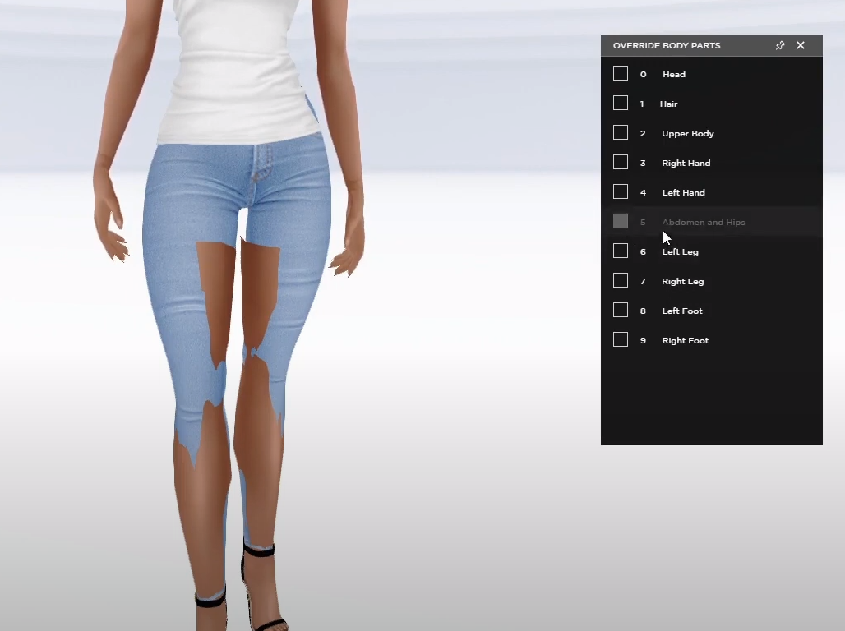Select the Upper Body row
Viewport: 845px width, 631px height.
(x=688, y=133)
